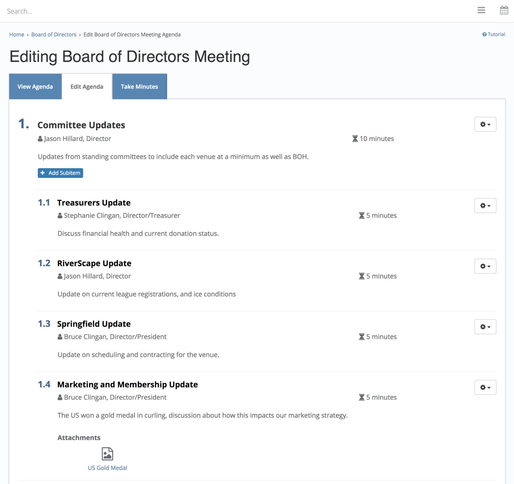Screen dimensions: 514x484
Task: Open the gear dropdown for Committee Updates
Action: (485, 124)
